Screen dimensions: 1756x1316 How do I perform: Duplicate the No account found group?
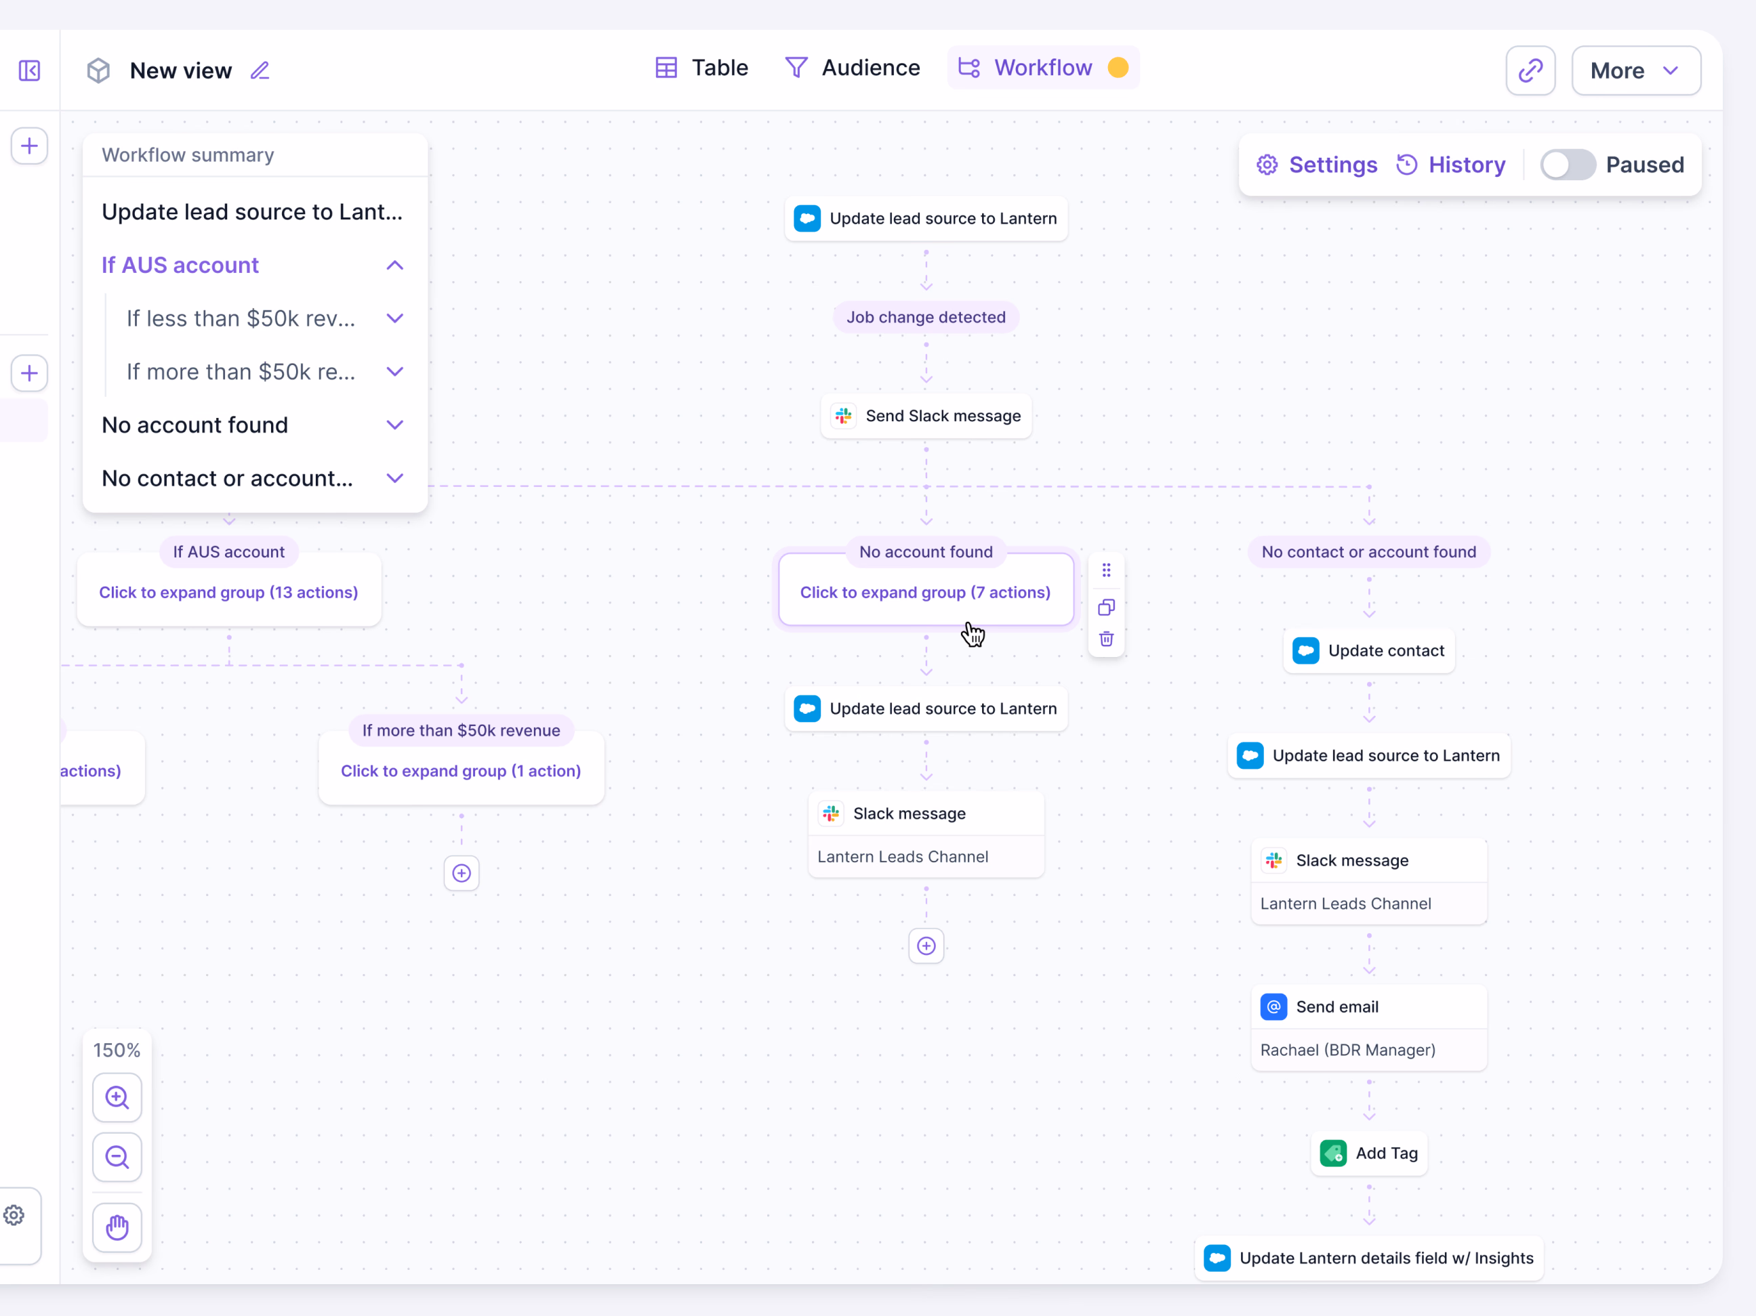pos(1106,608)
